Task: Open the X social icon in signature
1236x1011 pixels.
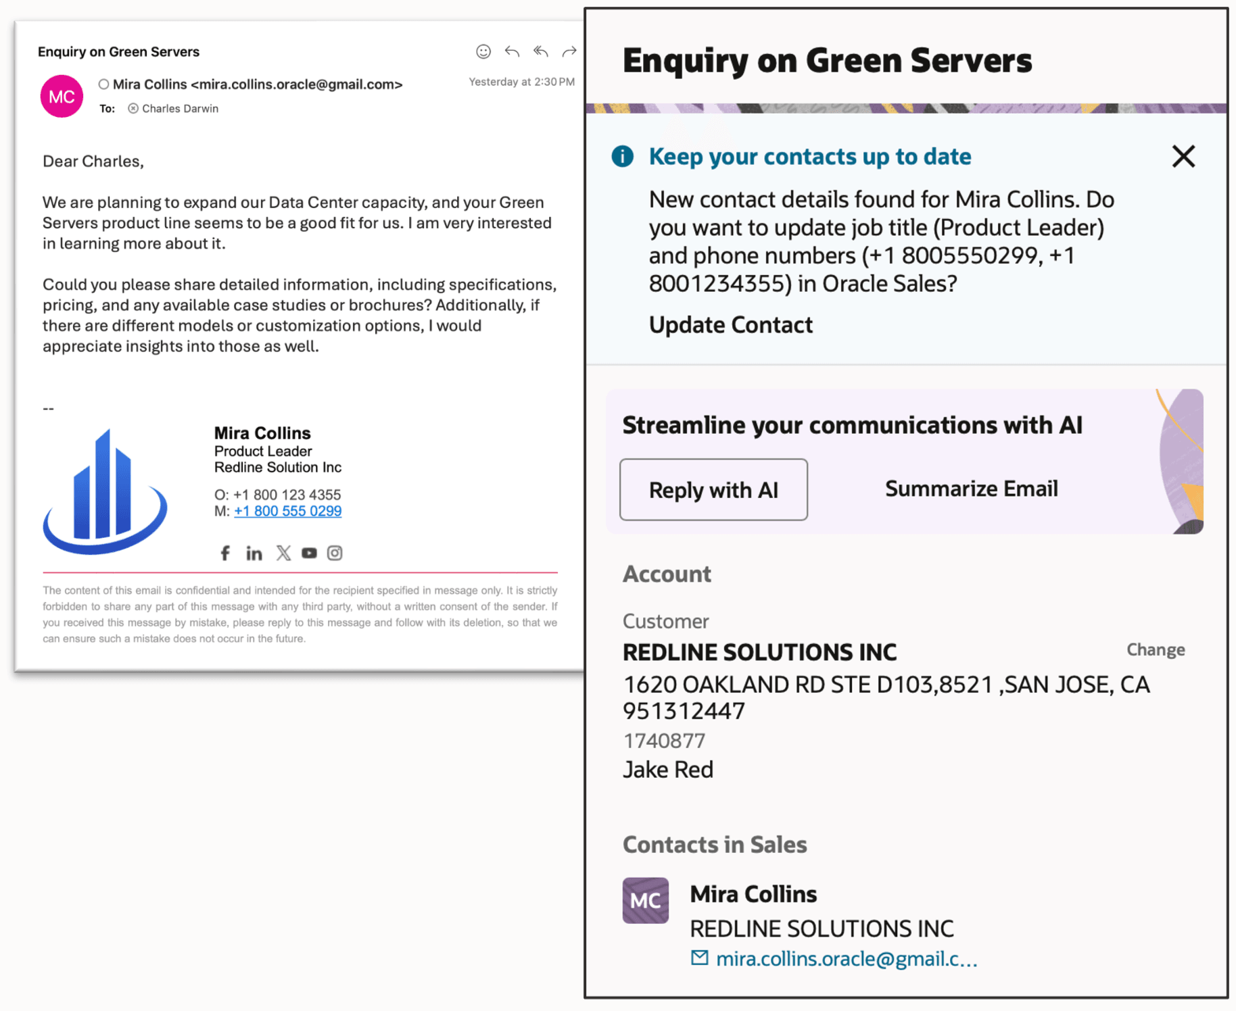Action: pos(283,553)
